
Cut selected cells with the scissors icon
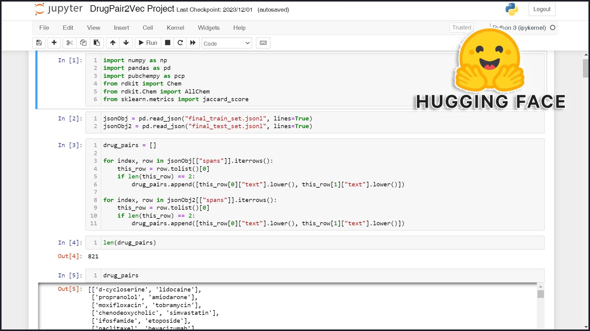[x=69, y=43]
